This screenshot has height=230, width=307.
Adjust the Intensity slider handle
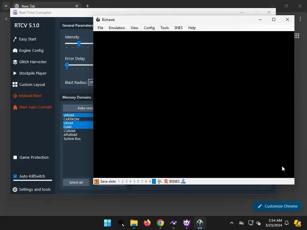[x=79, y=44]
